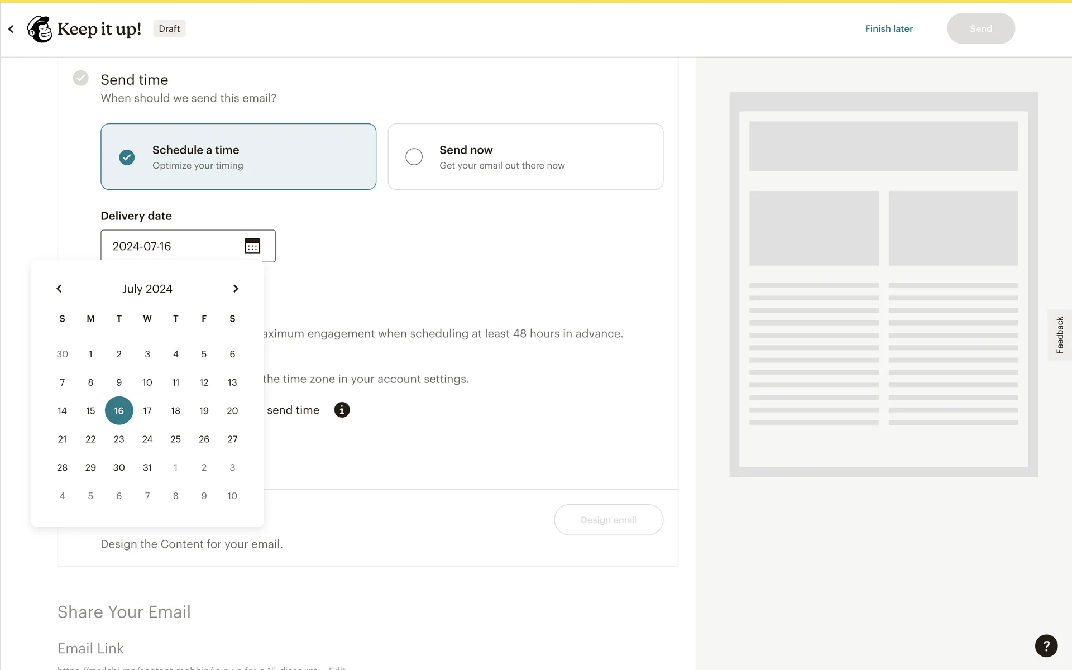Select the Send now radio option
Viewport: 1072px width, 670px height.
(414, 157)
